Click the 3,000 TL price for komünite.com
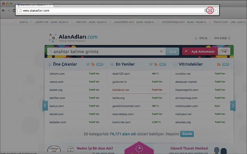This screenshot has height=154, width=247. [x=156, y=122]
